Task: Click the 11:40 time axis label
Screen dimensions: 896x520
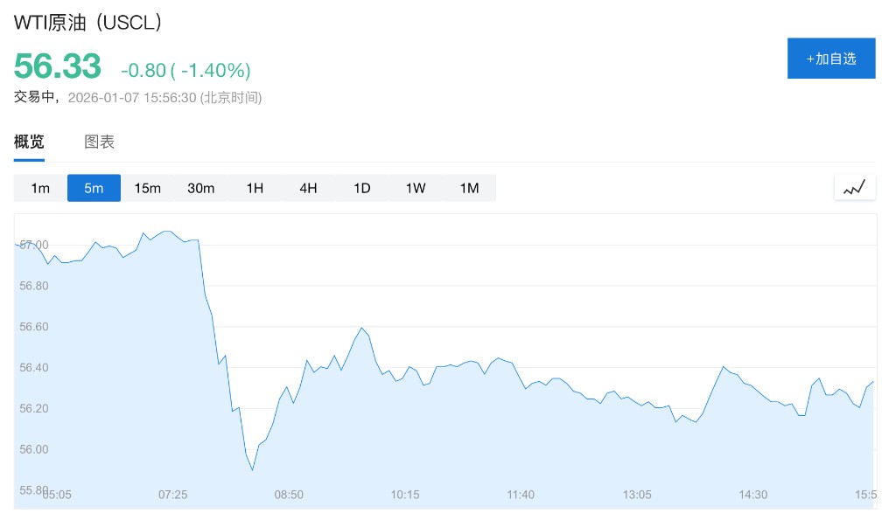Action: pyautogui.click(x=520, y=495)
